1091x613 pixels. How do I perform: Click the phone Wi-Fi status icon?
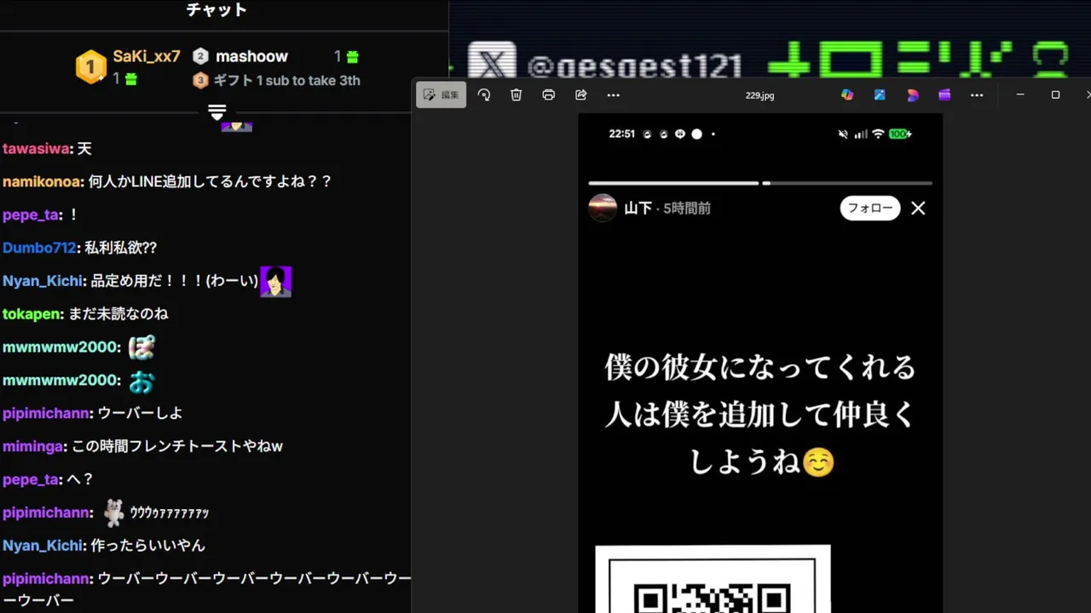point(878,134)
